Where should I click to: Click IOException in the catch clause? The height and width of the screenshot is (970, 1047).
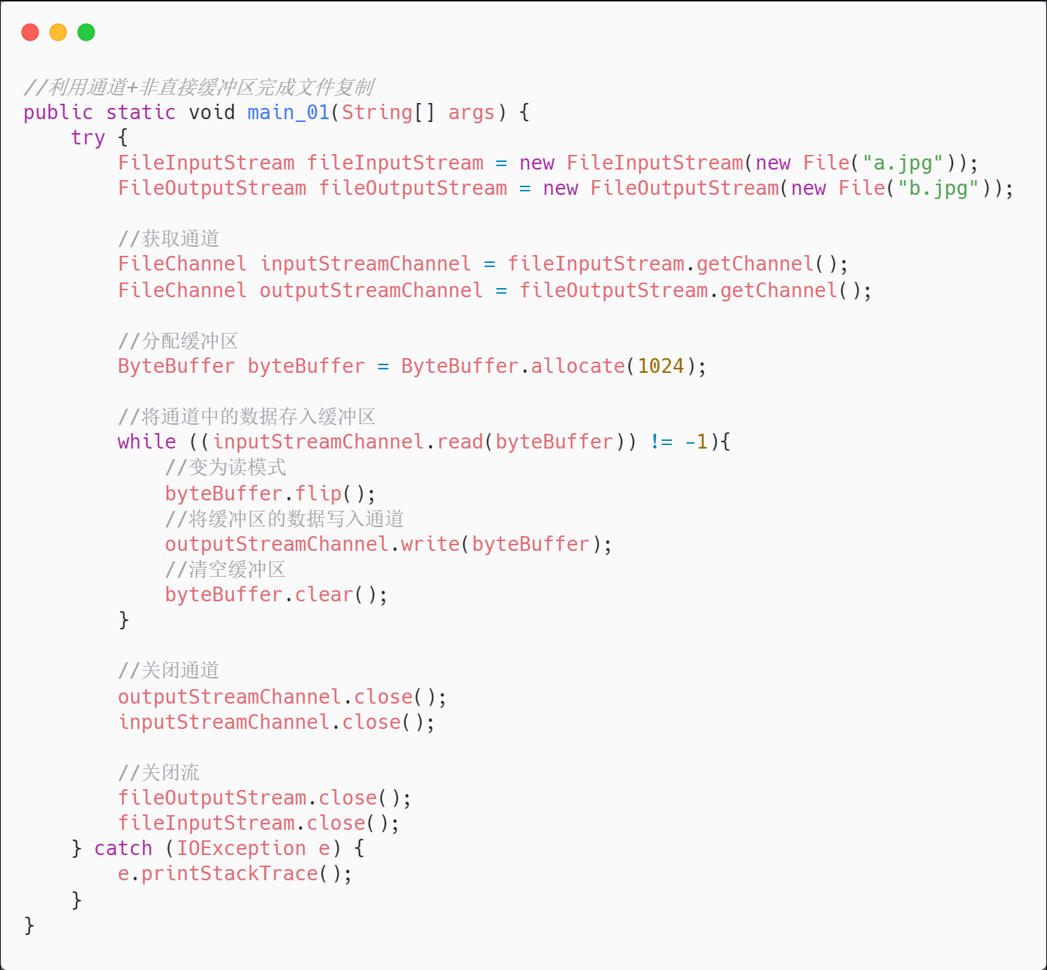[241, 848]
